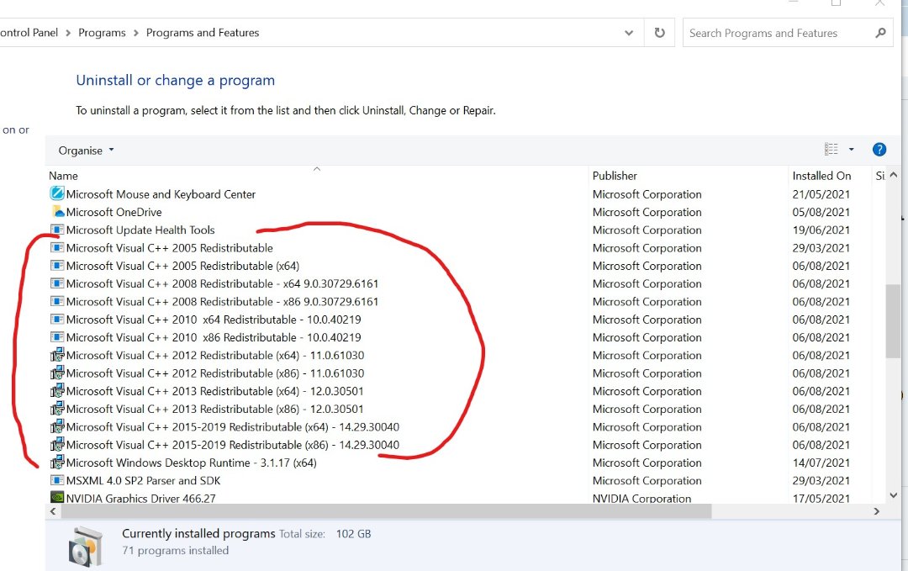
Task: Click the search magnifier icon
Action: click(880, 33)
